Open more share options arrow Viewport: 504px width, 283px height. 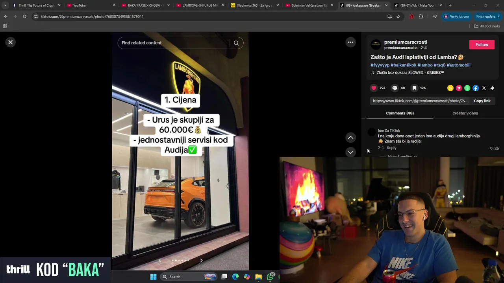point(492,88)
